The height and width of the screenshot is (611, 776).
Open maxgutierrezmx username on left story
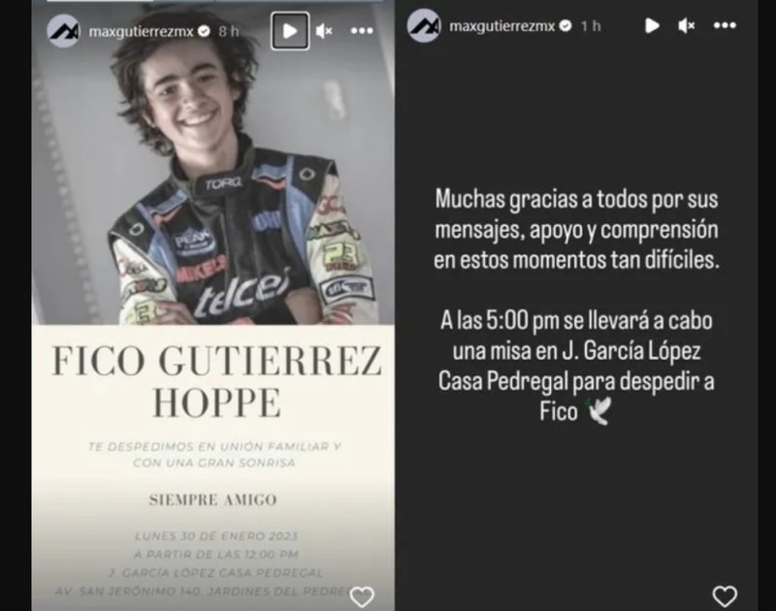[141, 32]
